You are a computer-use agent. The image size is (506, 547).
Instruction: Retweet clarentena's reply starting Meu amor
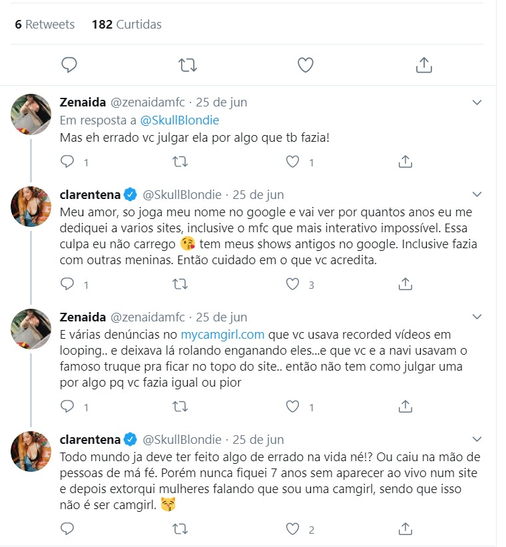[180, 284]
